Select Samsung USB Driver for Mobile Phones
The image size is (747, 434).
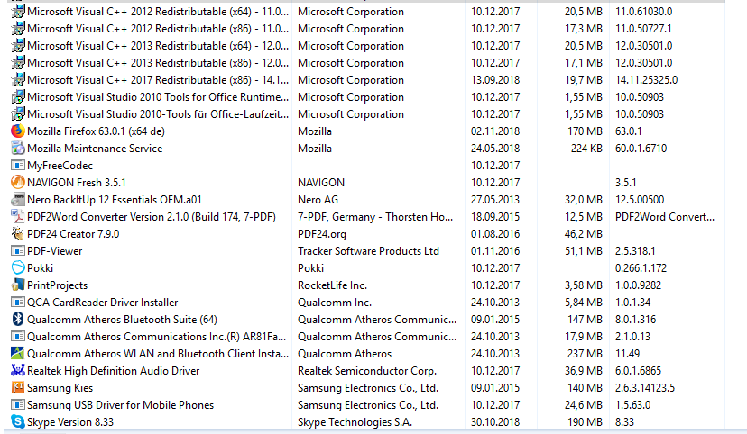click(121, 405)
